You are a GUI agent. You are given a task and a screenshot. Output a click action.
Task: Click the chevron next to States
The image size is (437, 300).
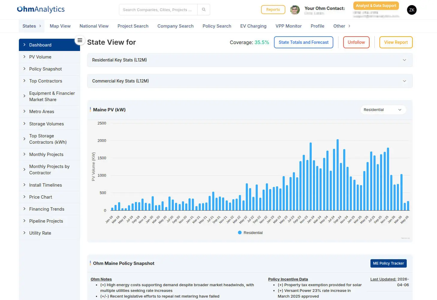(40, 26)
